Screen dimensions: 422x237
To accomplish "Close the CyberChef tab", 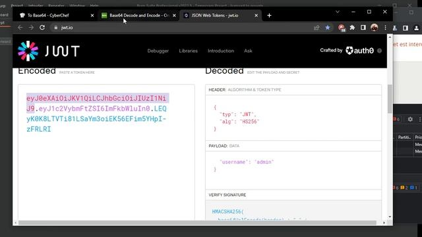I will tap(92, 16).
